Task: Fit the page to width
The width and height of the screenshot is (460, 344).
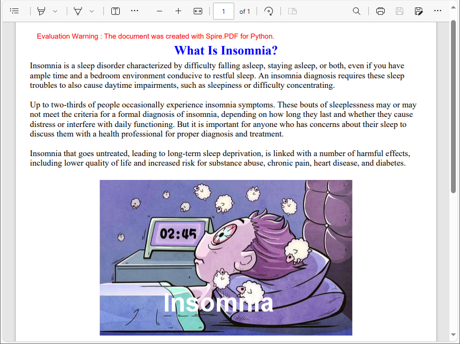Action: tap(197, 11)
